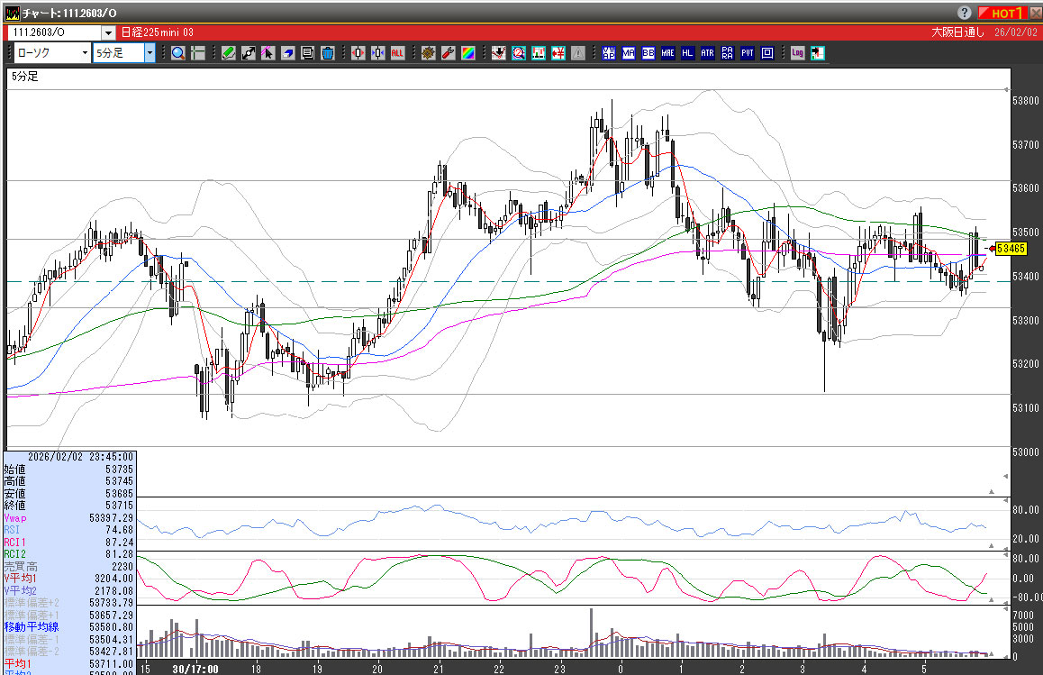Viewport: 1043px width, 675px height.
Task: Toggle the ATR indicator button
Action: (x=707, y=53)
